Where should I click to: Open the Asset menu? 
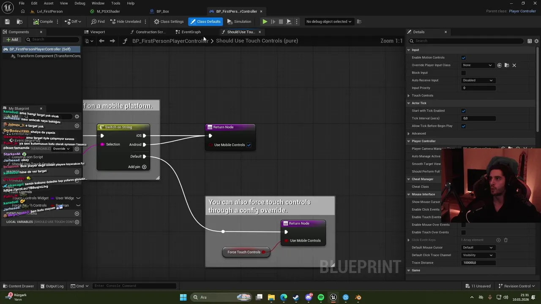coord(48,3)
